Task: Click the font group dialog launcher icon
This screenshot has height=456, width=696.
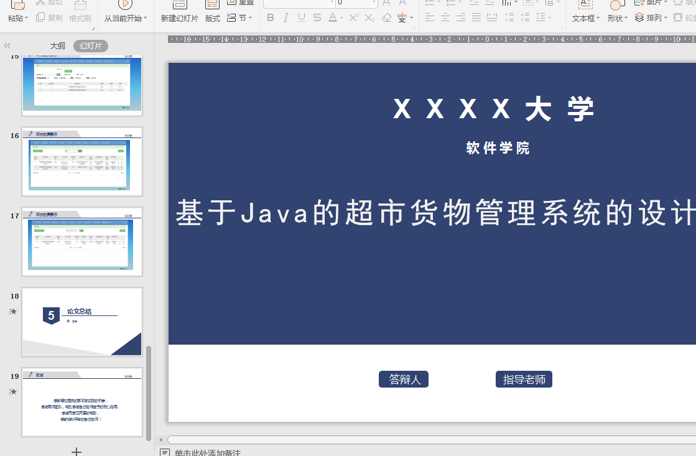Action: (414, 28)
